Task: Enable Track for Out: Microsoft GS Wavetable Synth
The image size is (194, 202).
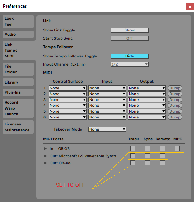Action: coord(133,156)
